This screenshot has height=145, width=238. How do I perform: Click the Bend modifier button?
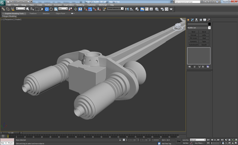coord(193,32)
